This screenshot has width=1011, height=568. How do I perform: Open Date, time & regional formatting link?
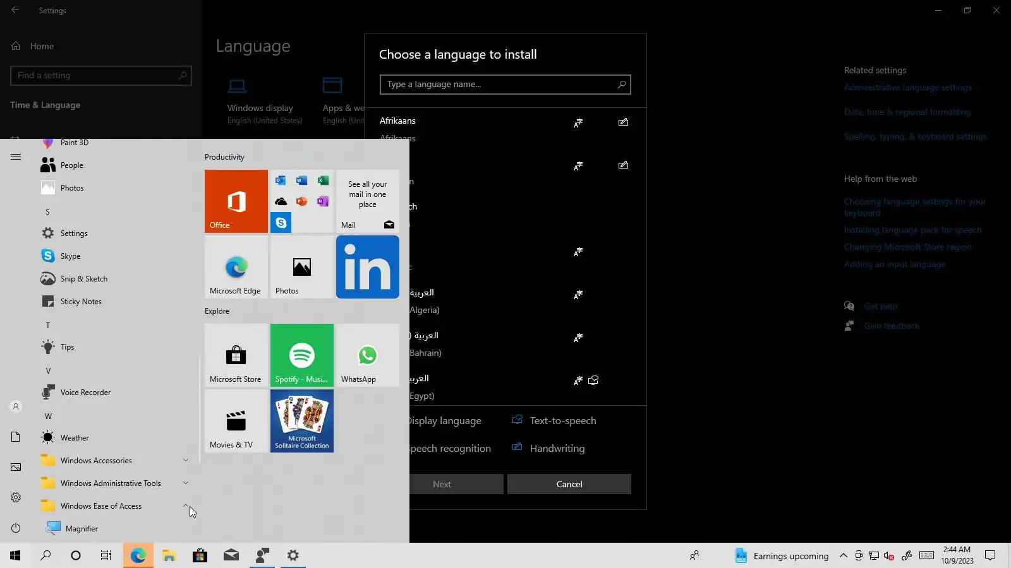907,112
